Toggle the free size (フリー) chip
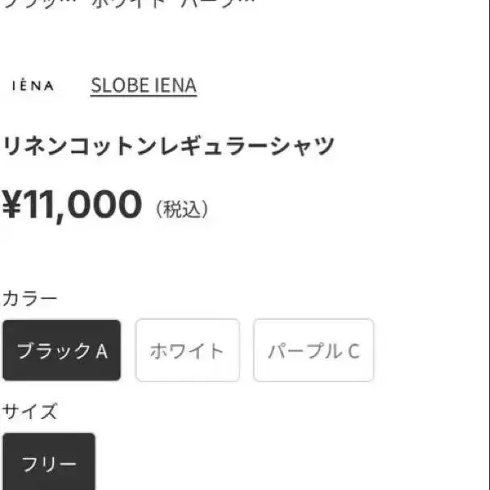The image size is (490, 490). coord(48,463)
